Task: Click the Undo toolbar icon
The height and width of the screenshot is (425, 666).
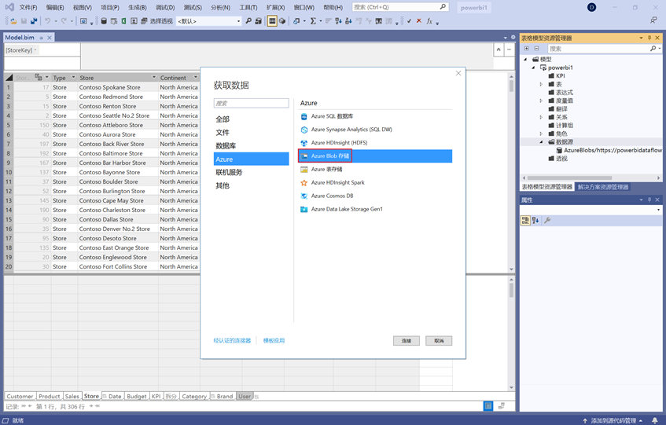Action: pyautogui.click(x=47, y=20)
